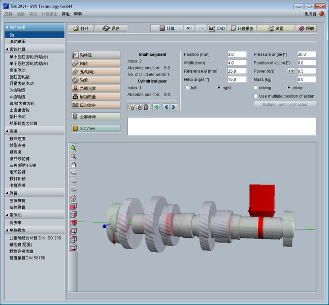Click the Helix angle input field

pos(237,79)
